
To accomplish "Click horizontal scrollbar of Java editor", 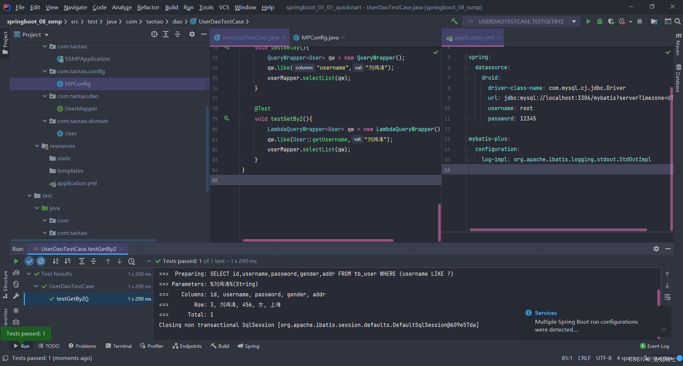I will coord(318,241).
